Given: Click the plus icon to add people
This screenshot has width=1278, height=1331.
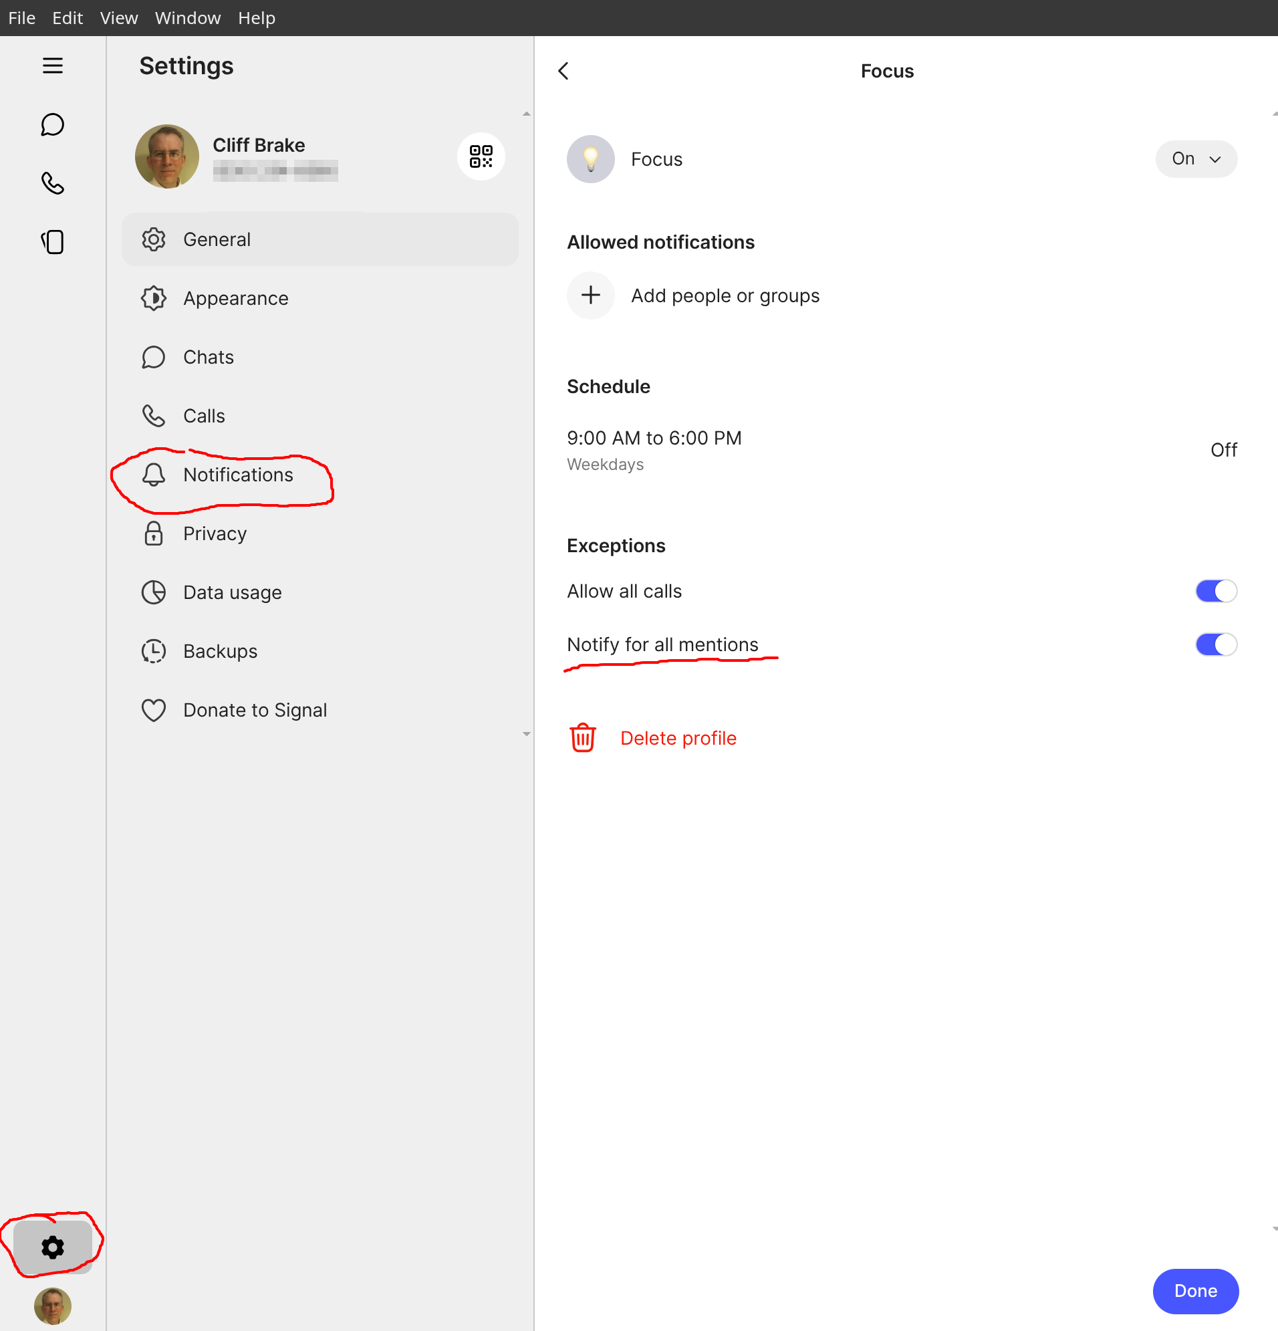Looking at the screenshot, I should click(591, 295).
